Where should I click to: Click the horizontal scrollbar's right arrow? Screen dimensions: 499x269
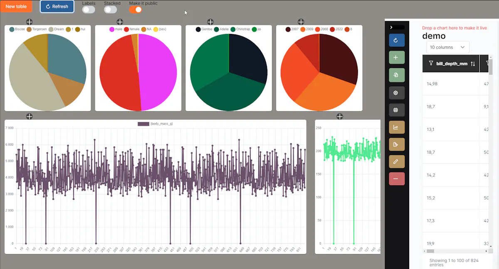[486, 251]
